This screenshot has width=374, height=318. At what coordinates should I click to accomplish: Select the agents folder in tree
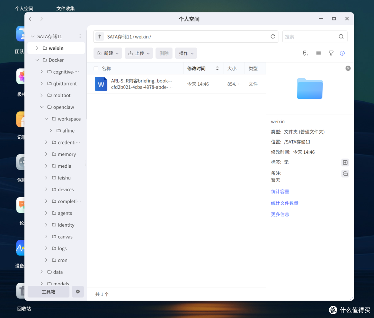click(x=65, y=213)
